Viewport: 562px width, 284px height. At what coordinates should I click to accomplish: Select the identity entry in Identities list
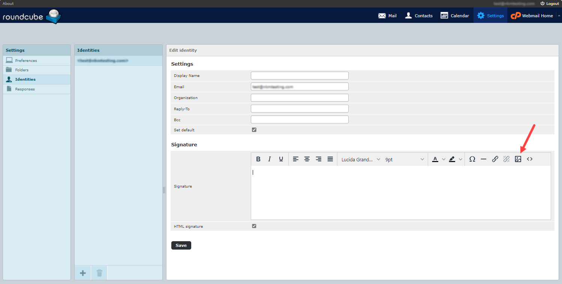tap(118, 60)
